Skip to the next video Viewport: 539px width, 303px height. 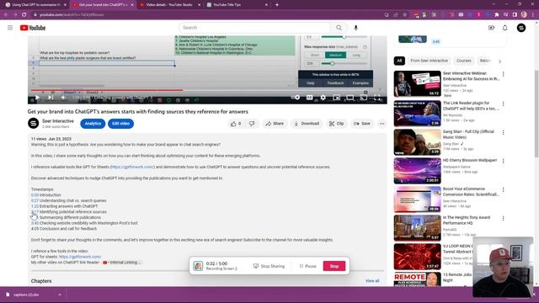51,98
